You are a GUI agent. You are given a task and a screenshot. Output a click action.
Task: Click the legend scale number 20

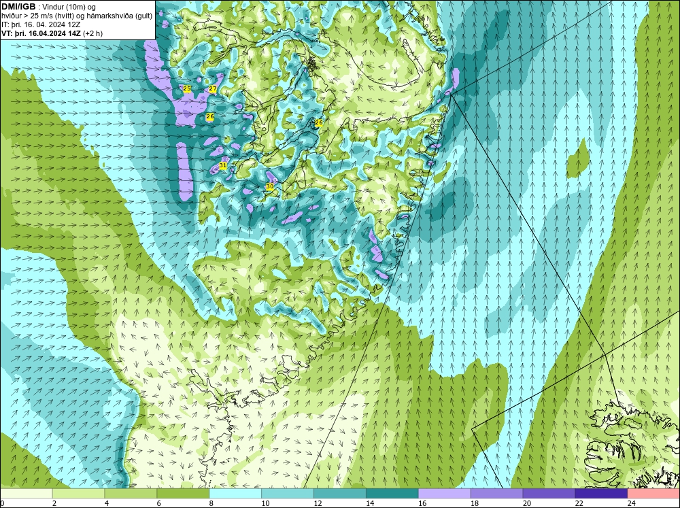[x=527, y=503]
